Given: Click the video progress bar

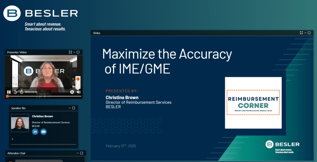Looking at the screenshot, I should tap(44, 96).
